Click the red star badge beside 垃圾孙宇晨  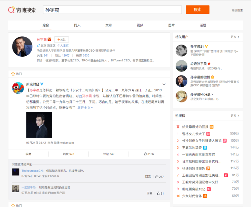(x=209, y=64)
